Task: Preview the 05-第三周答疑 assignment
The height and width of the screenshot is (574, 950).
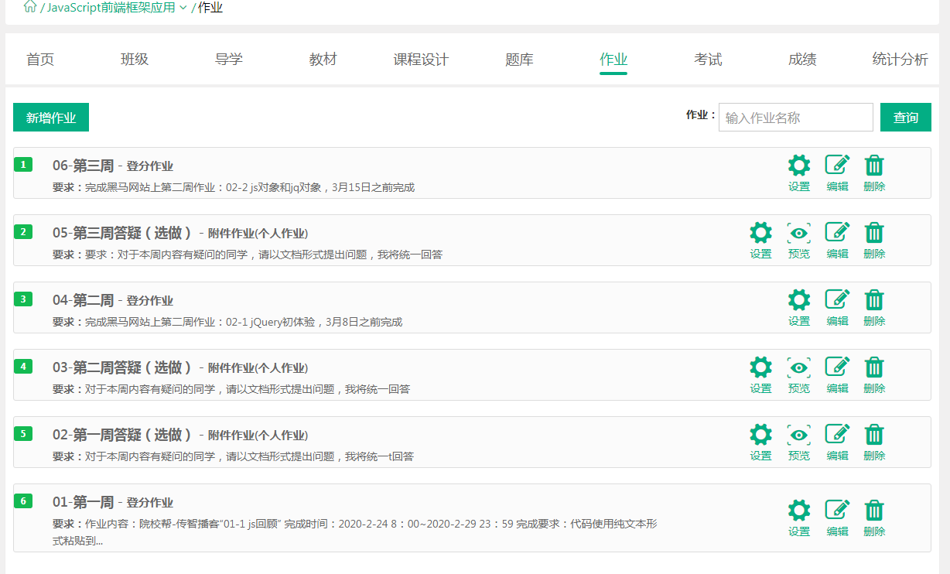Action: (798, 240)
